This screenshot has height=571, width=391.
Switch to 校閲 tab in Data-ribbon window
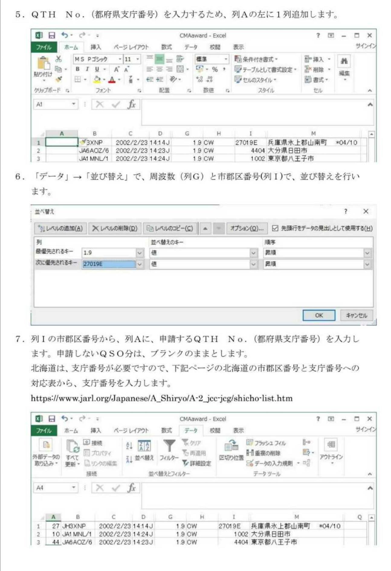(x=215, y=430)
